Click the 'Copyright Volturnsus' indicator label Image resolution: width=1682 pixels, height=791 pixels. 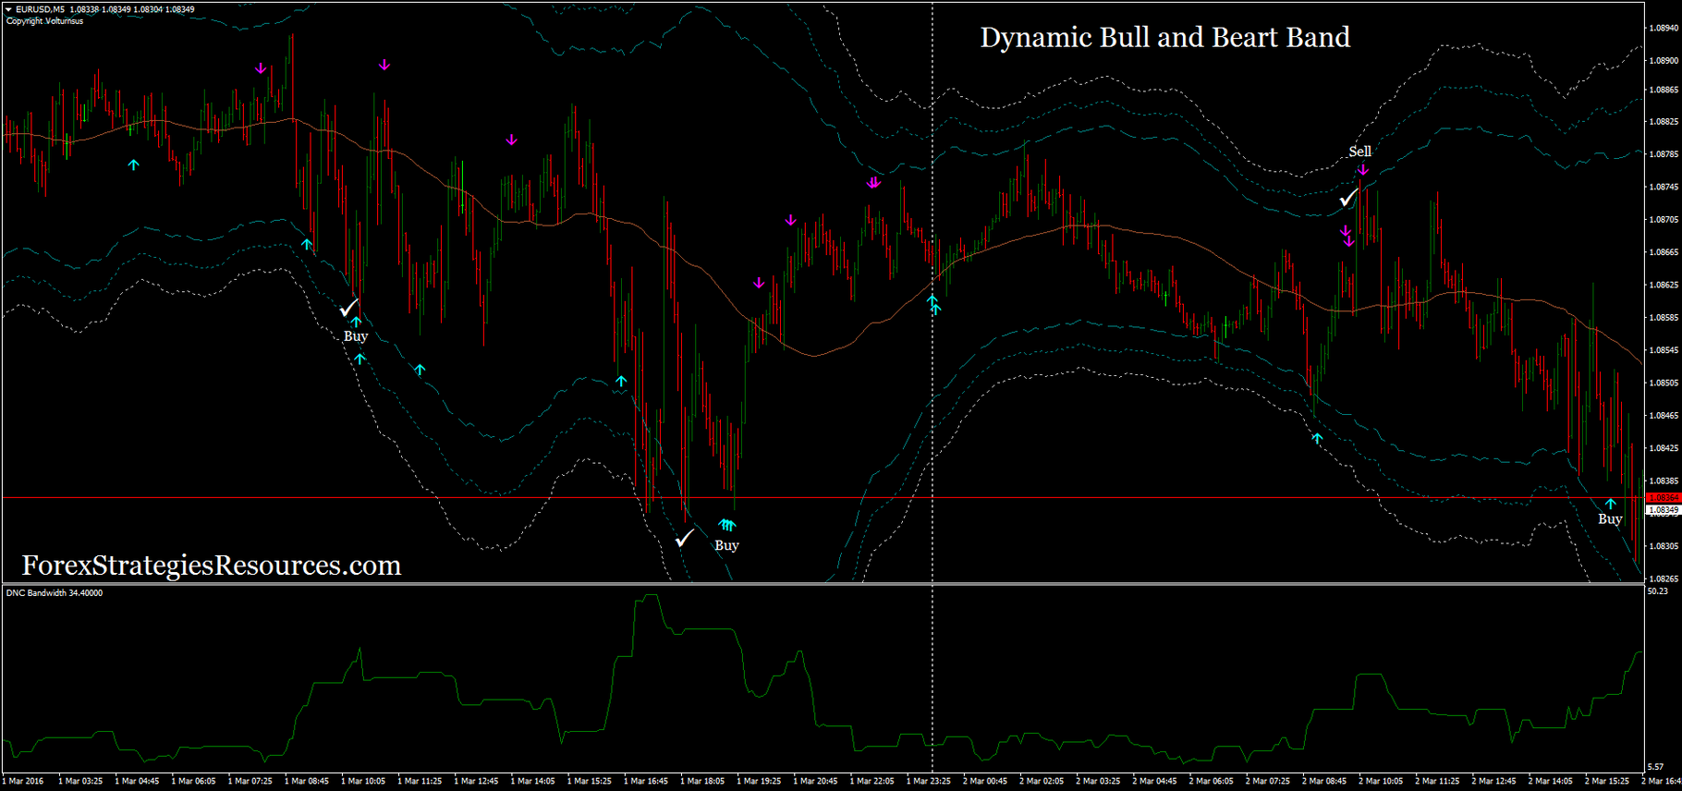pyautogui.click(x=44, y=21)
